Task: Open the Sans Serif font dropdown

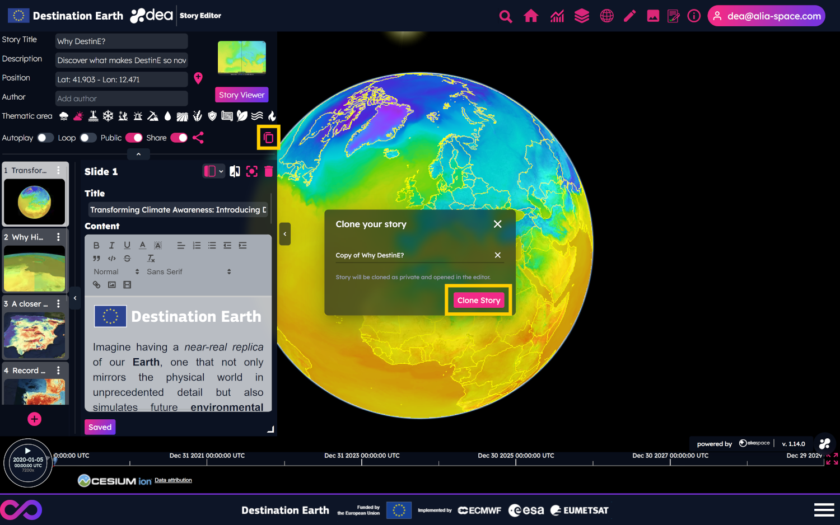Action: 189,271
